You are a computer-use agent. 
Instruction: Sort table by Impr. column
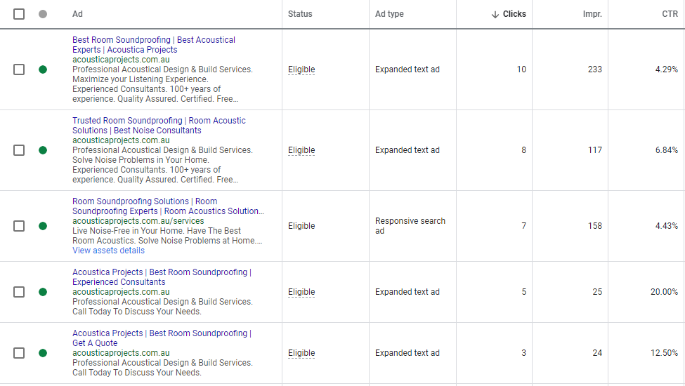[x=592, y=14]
